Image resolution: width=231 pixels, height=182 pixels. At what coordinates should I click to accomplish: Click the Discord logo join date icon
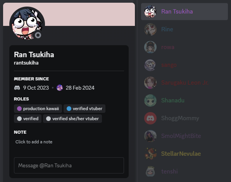coord(17,88)
